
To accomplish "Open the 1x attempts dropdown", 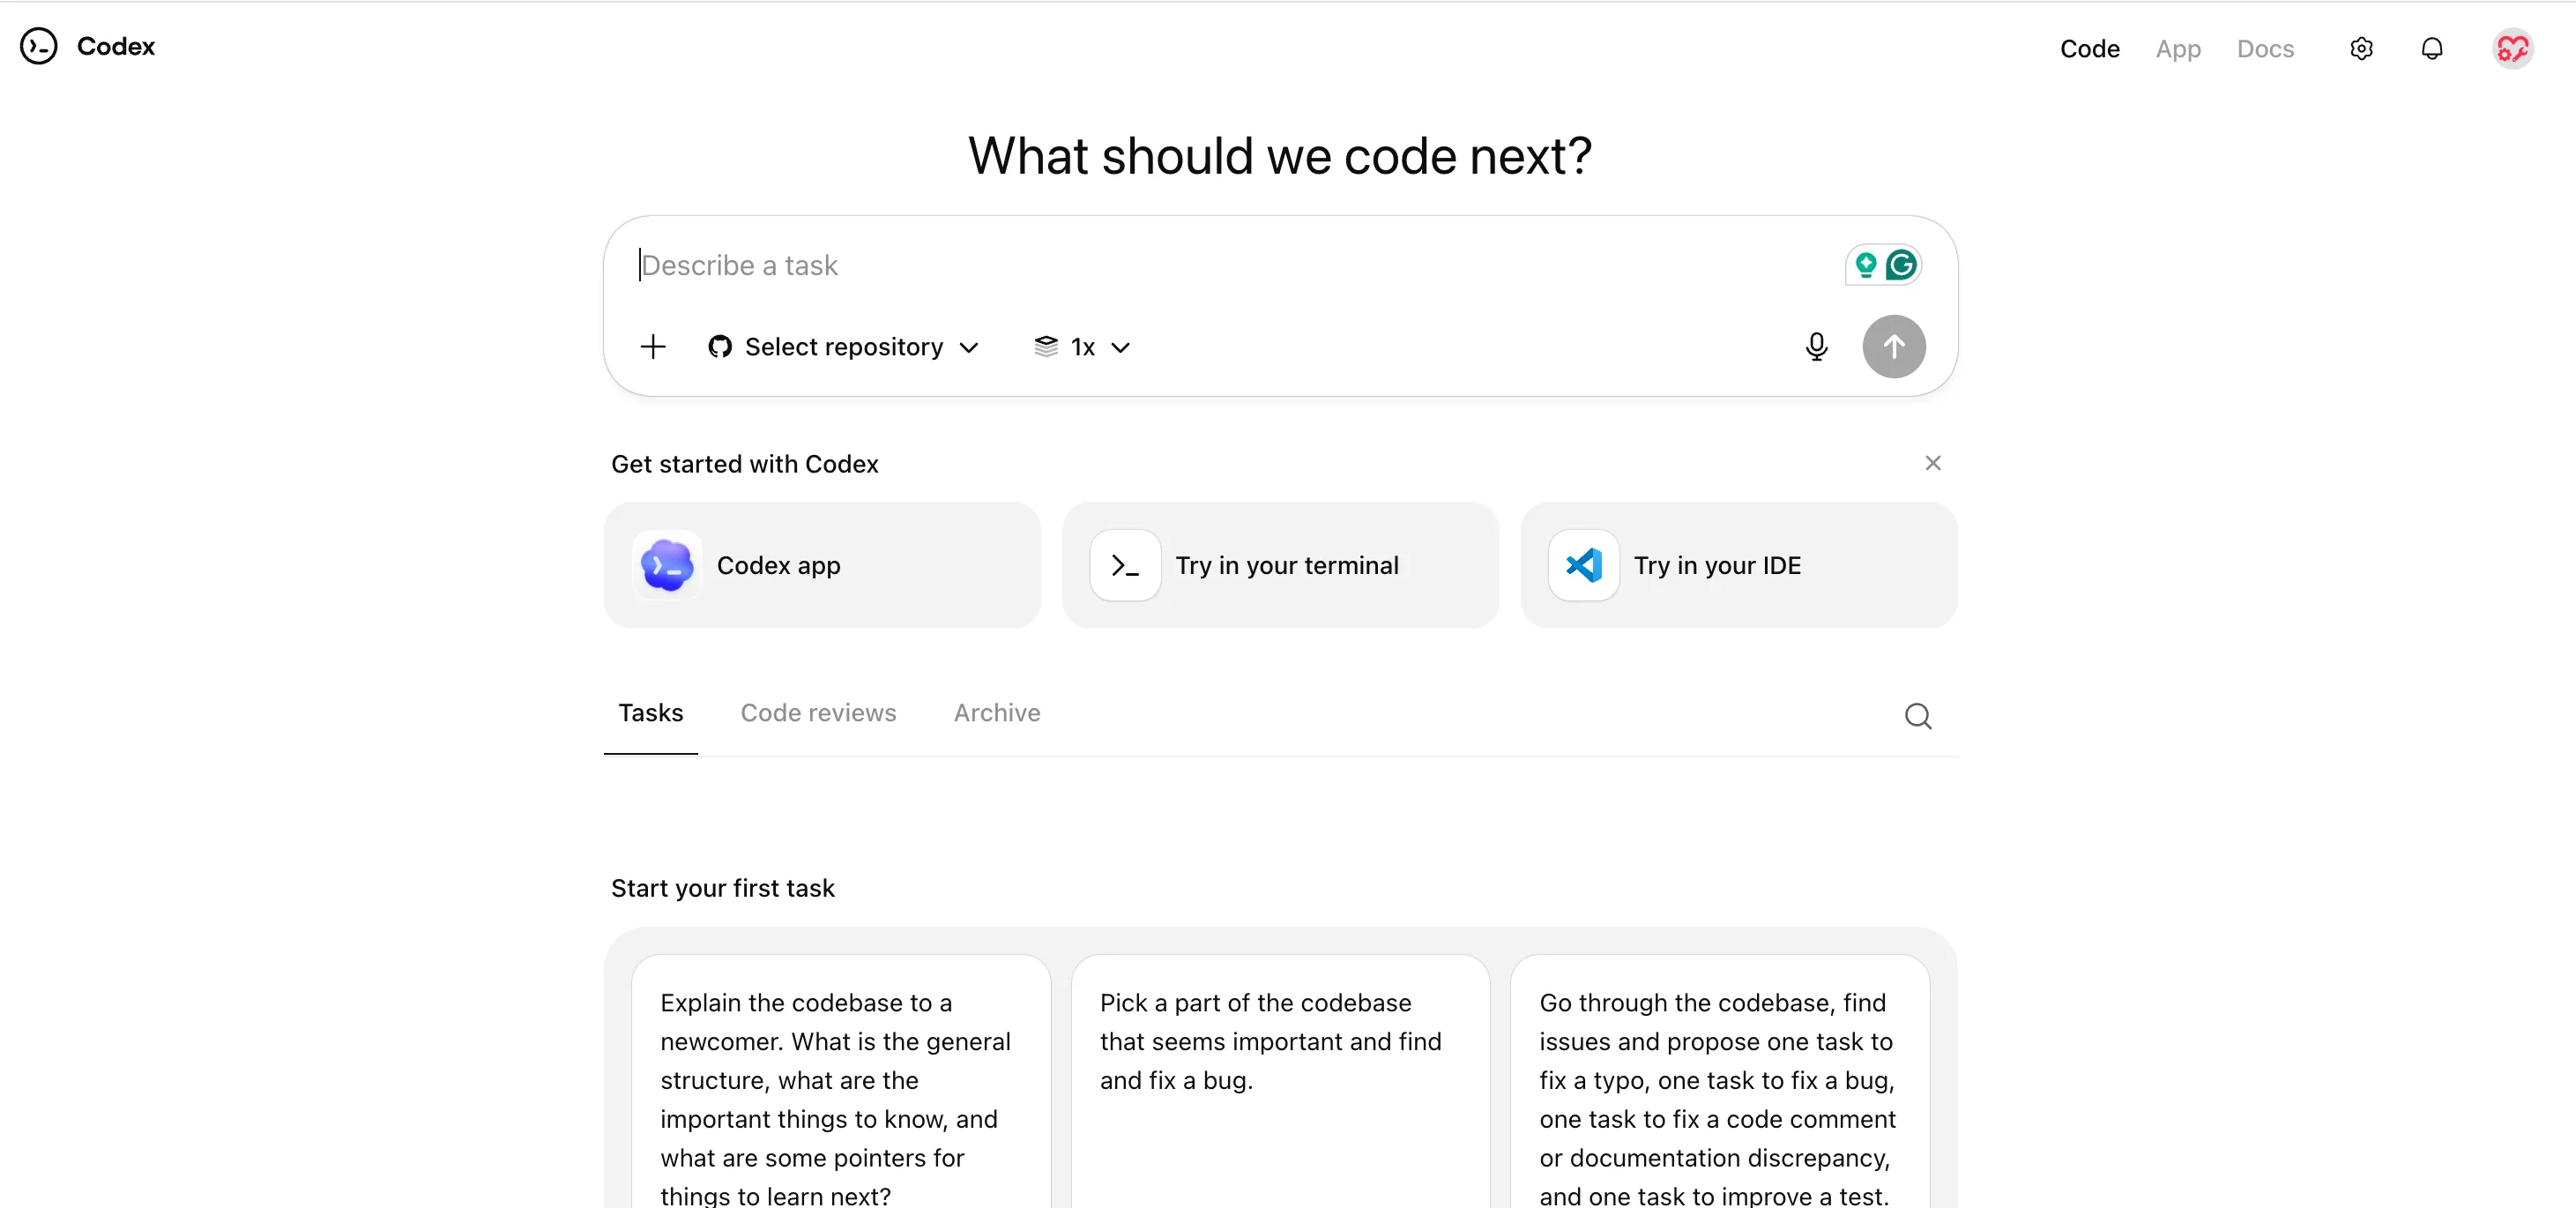I will click(1082, 347).
